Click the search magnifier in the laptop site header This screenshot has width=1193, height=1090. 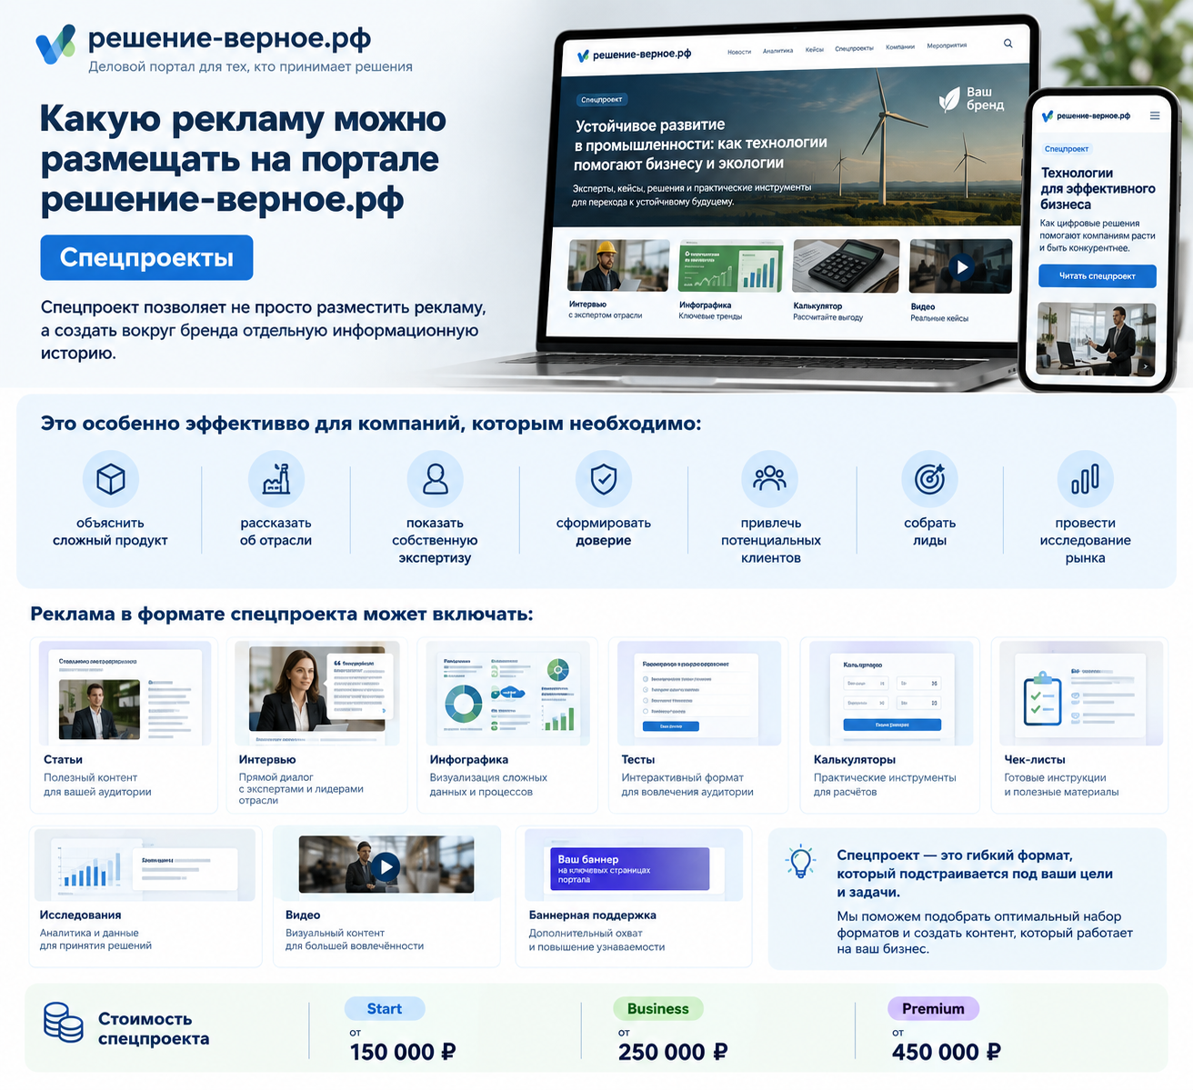point(1008,43)
